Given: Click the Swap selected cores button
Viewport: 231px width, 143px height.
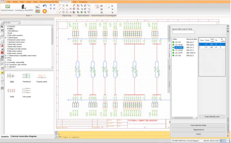Looking at the screenshot, I should (x=211, y=117).
